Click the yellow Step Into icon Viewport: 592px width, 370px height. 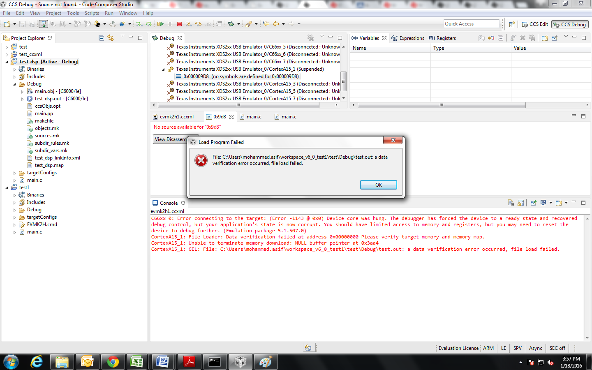tap(189, 24)
